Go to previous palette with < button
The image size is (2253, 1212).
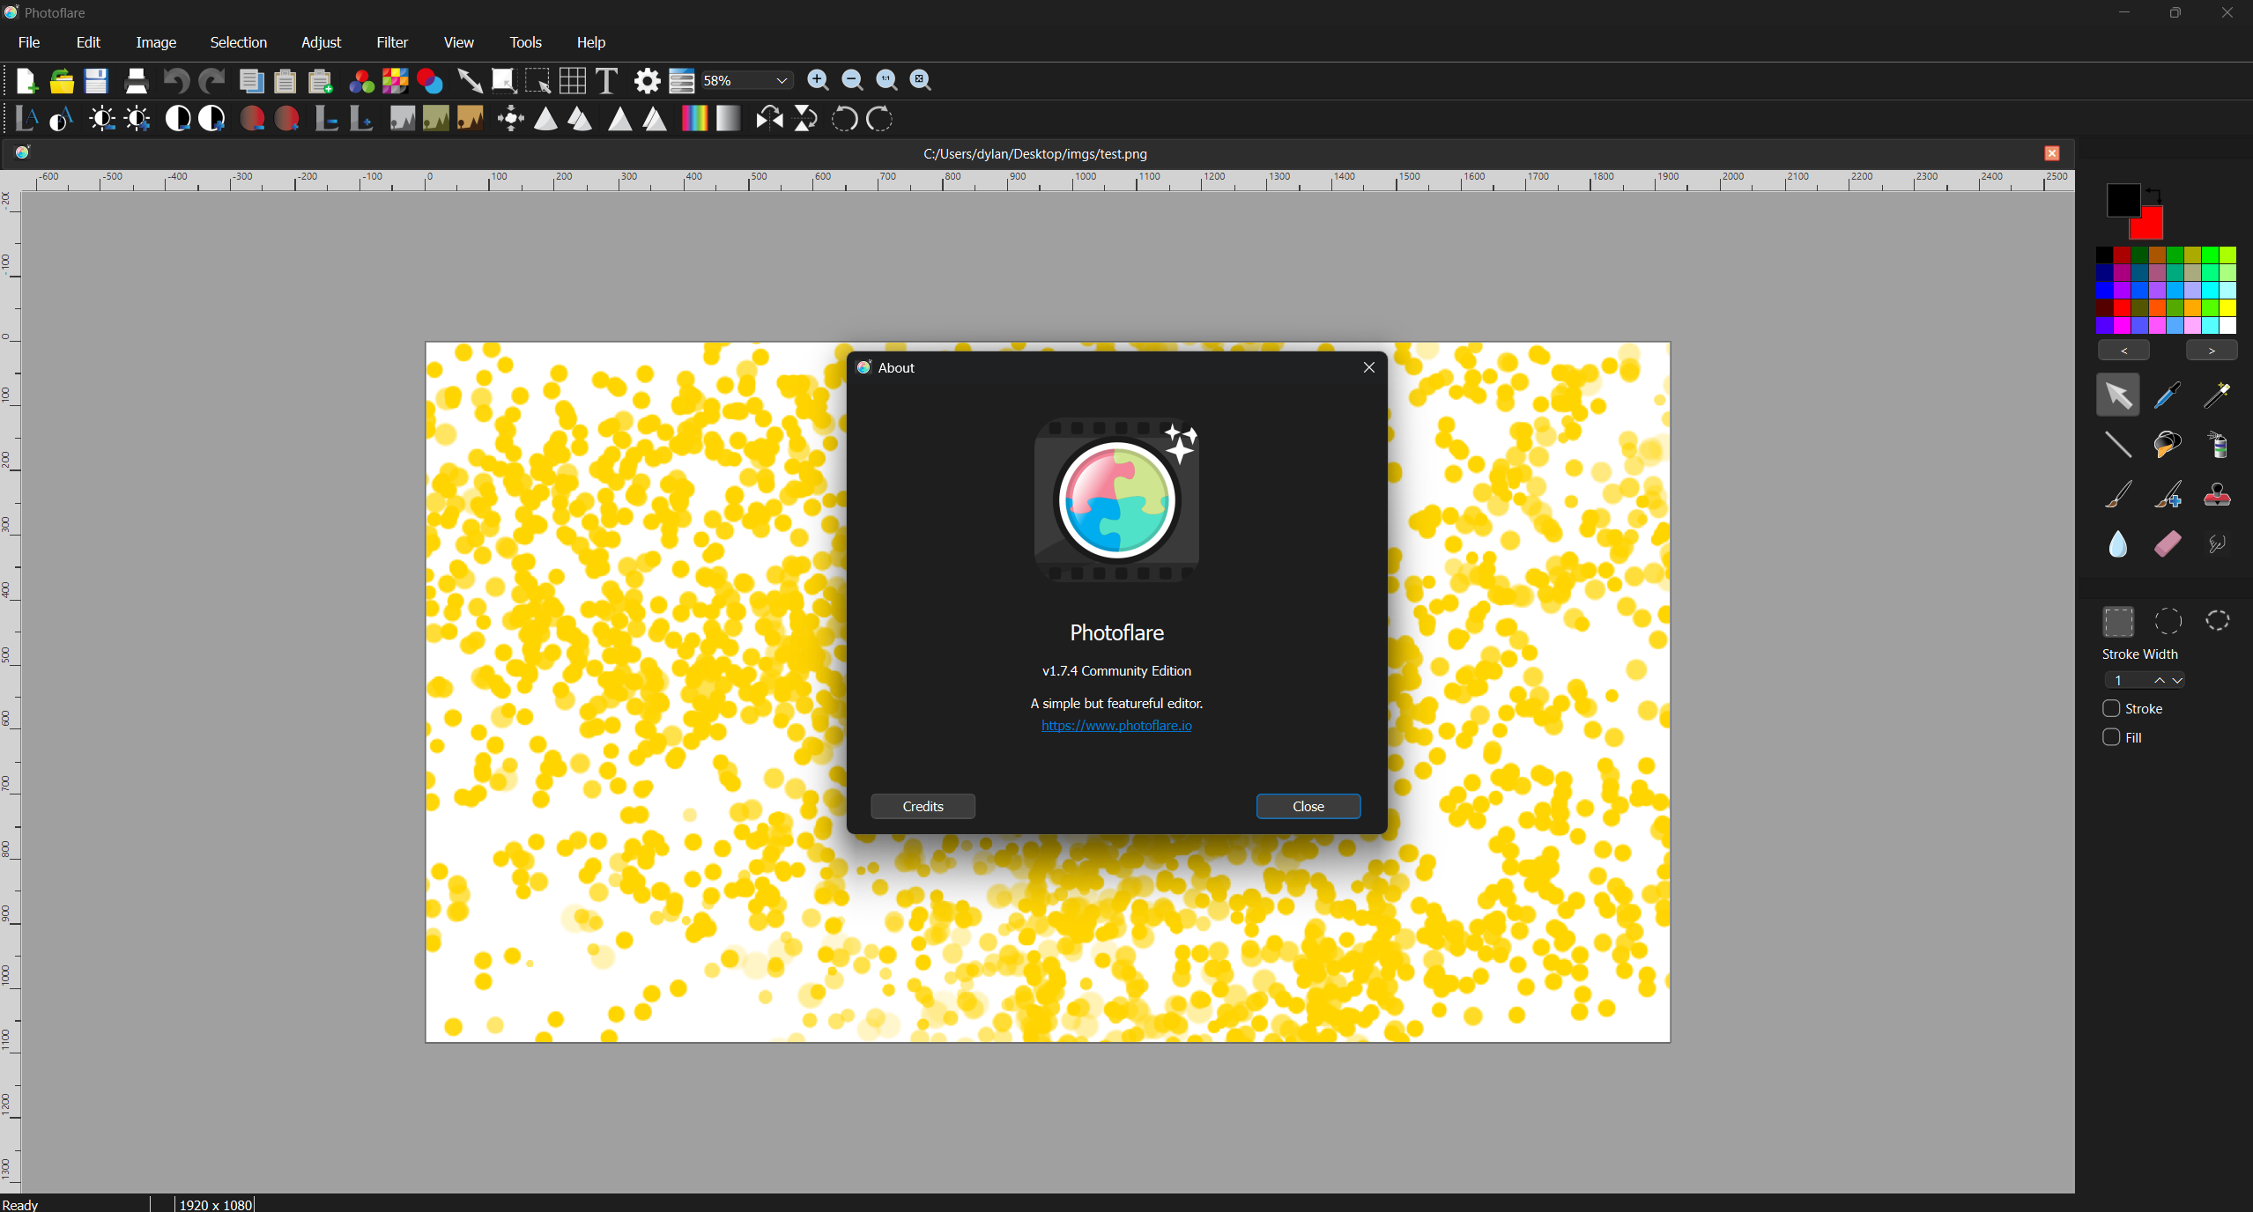[x=2123, y=351]
